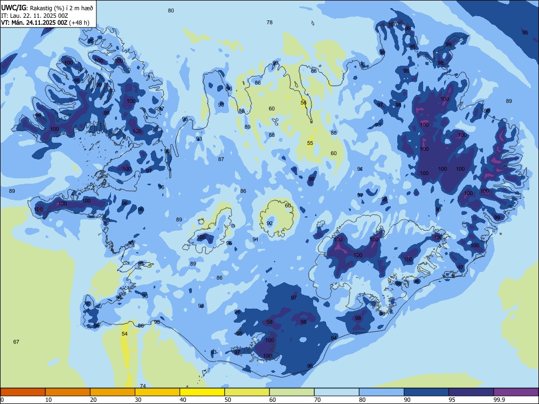This screenshot has height=404, width=539.
Task: Select the legend tick label '90'
Action: click(407, 400)
